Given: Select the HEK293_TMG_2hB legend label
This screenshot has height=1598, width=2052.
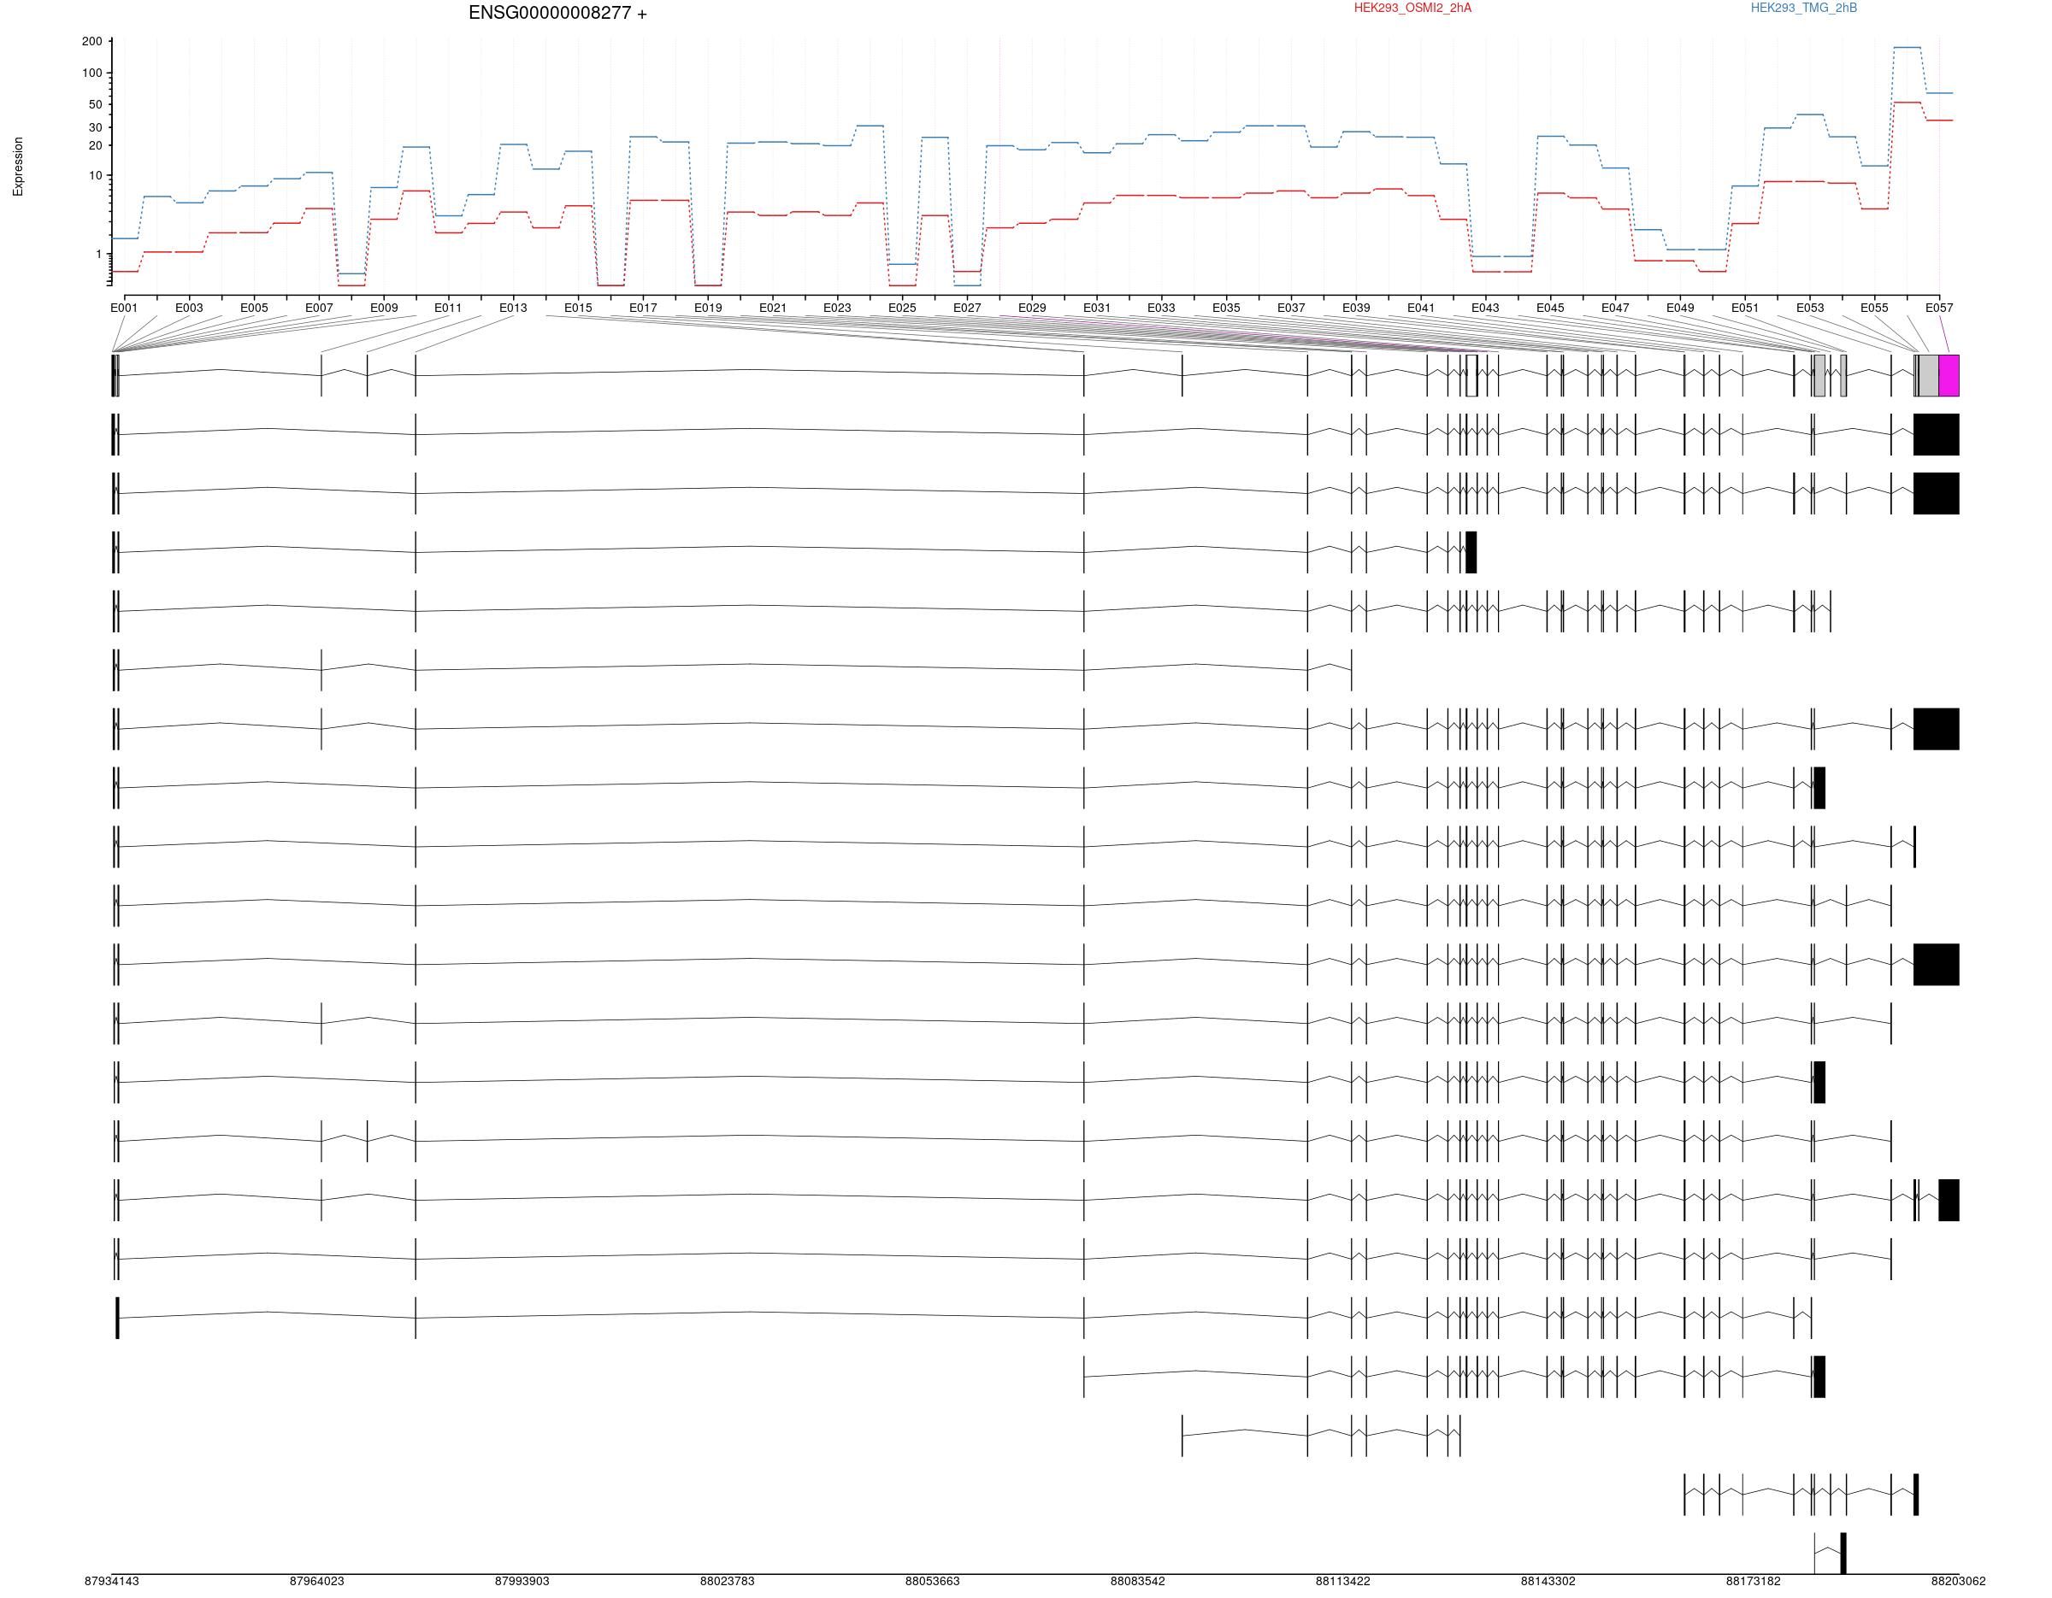Looking at the screenshot, I should coord(1803,8).
